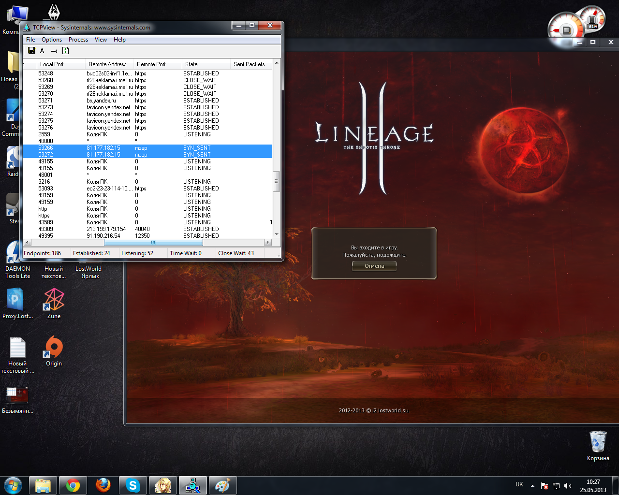This screenshot has width=619, height=495.
Task: Open the View menu in TCPView
Action: point(101,40)
